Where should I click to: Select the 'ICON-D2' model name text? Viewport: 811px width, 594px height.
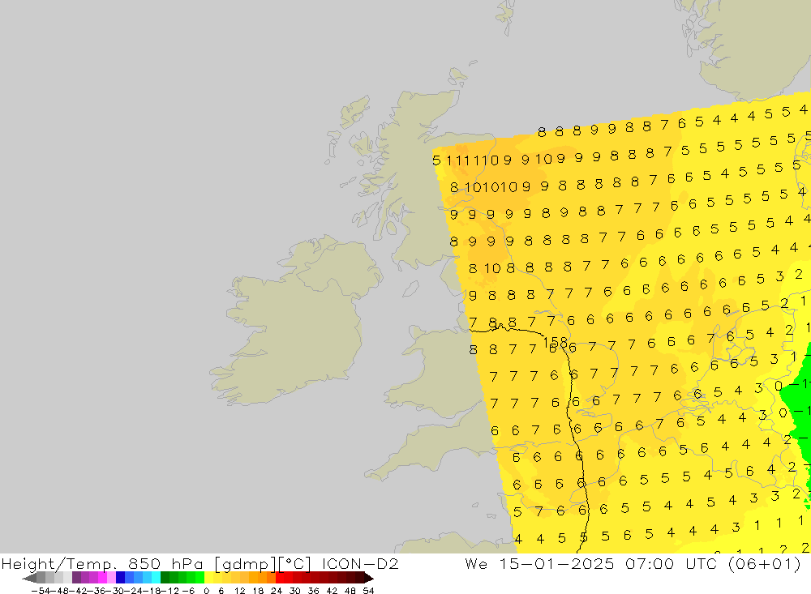coord(360,563)
